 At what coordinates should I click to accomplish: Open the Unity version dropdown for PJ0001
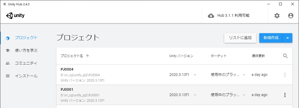click(195, 95)
